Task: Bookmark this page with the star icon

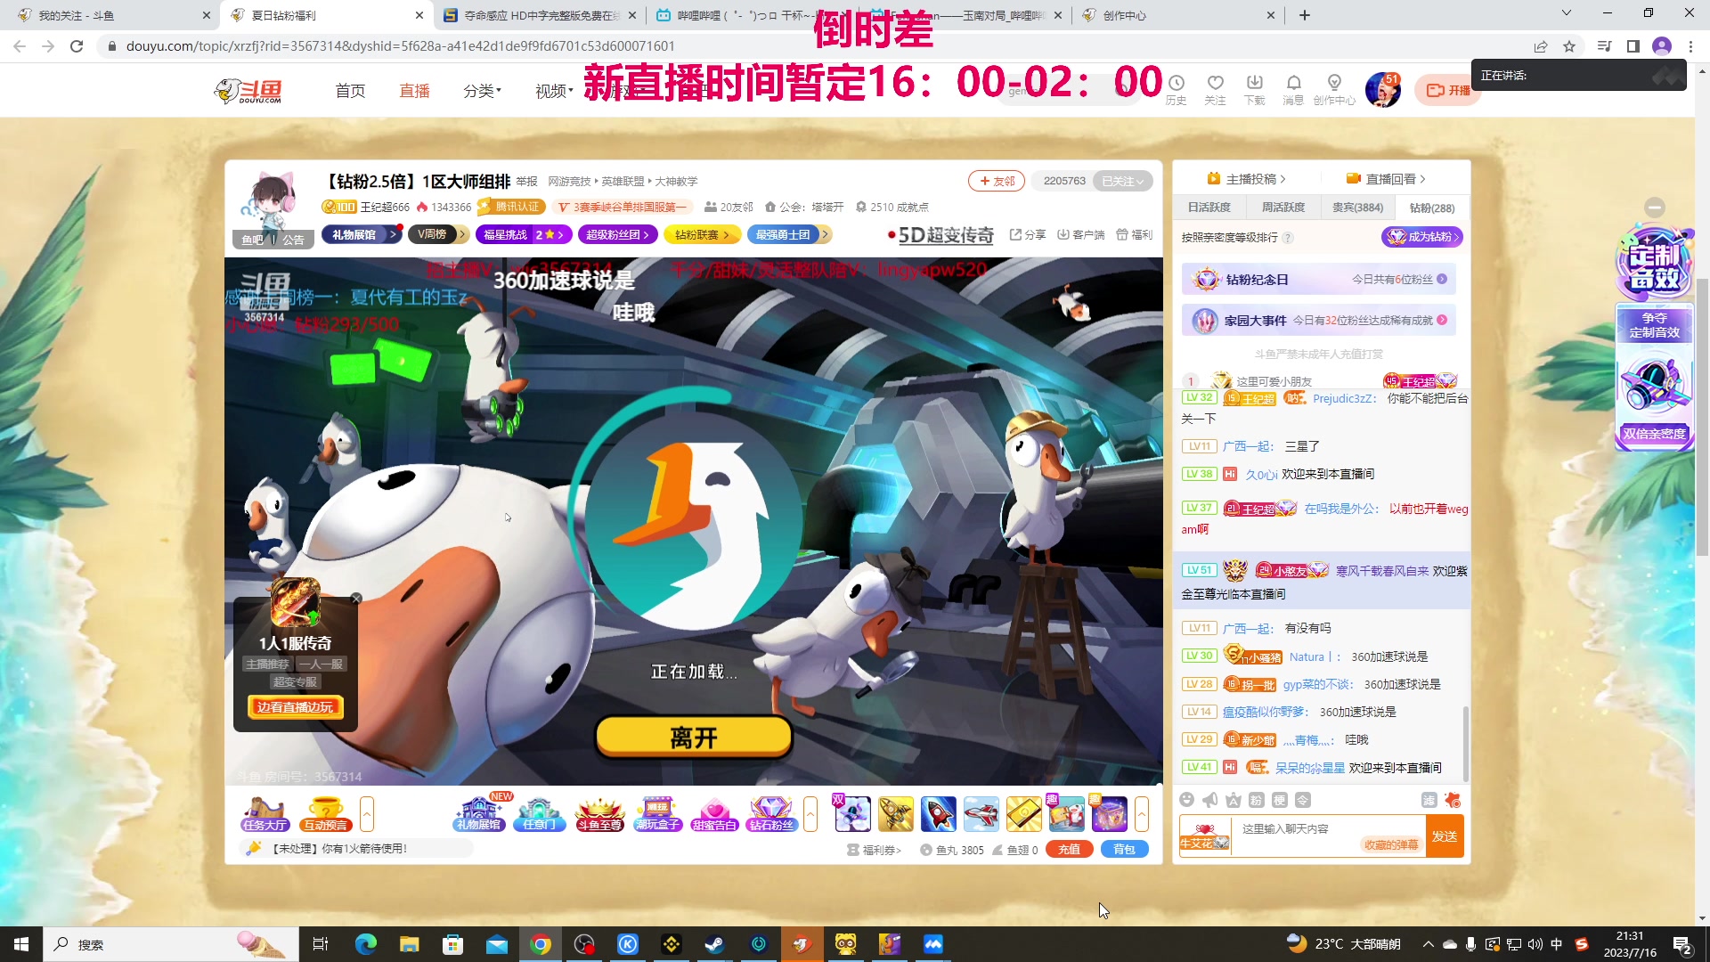Action: pos(1569,46)
